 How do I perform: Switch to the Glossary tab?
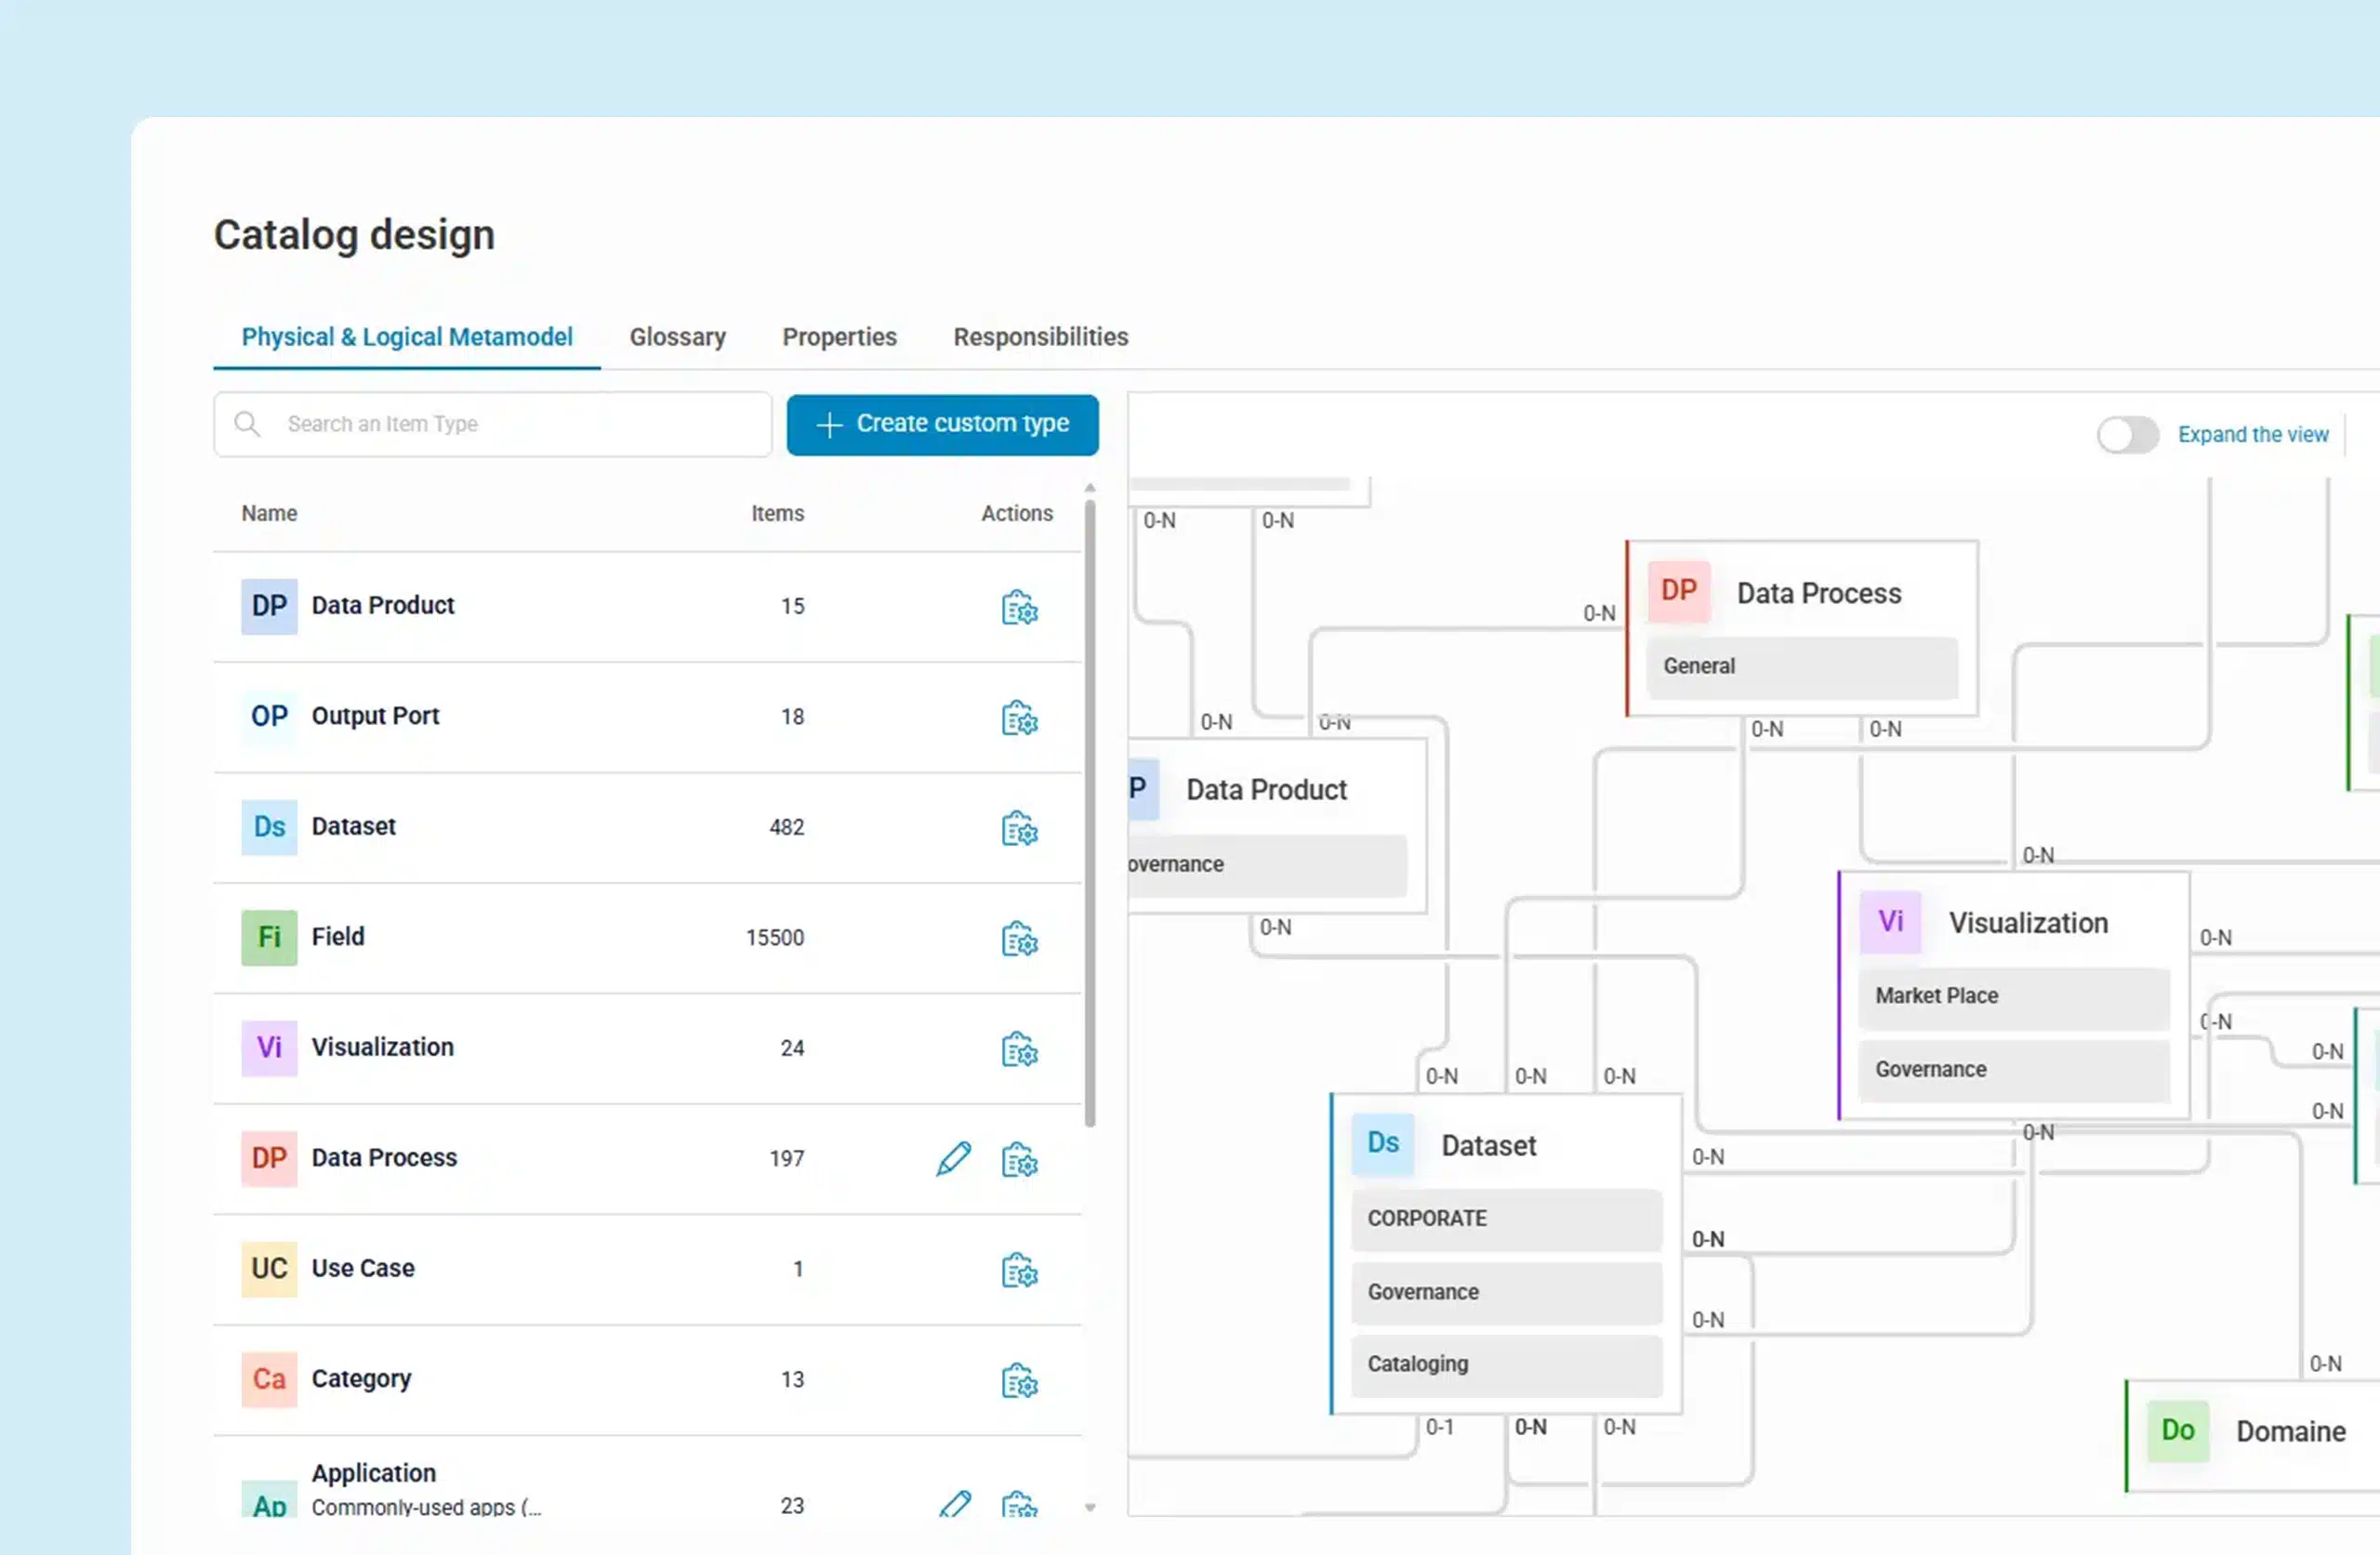coord(677,337)
